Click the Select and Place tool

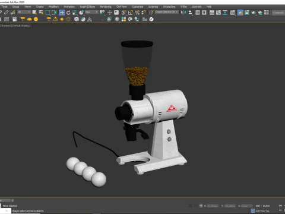pyautogui.click(x=81, y=12)
